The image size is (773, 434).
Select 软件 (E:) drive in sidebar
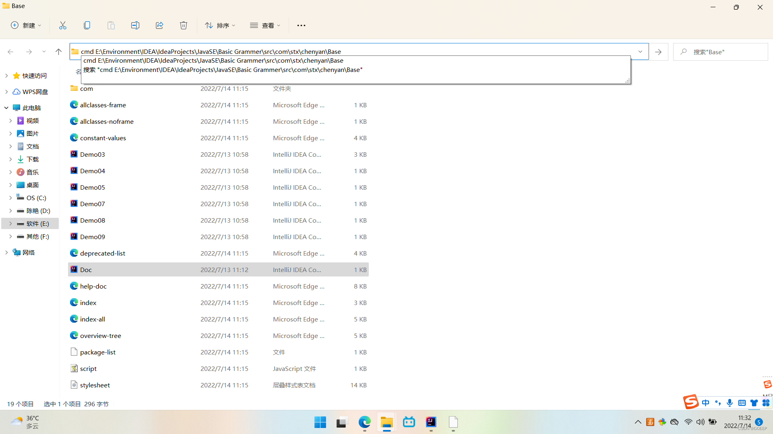click(x=37, y=223)
